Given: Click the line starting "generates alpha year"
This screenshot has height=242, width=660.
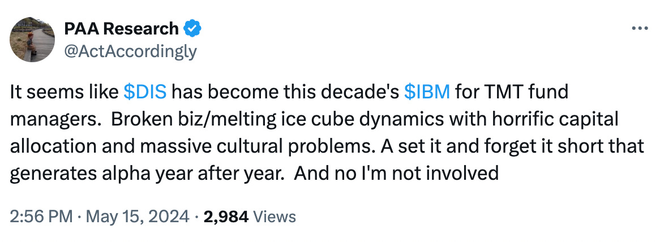Looking at the screenshot, I should [254, 174].
